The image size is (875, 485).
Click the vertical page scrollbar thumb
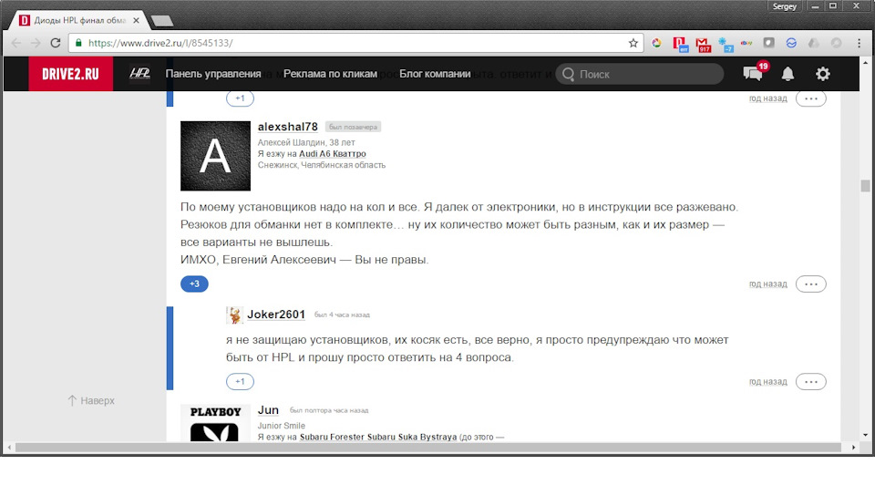click(865, 186)
